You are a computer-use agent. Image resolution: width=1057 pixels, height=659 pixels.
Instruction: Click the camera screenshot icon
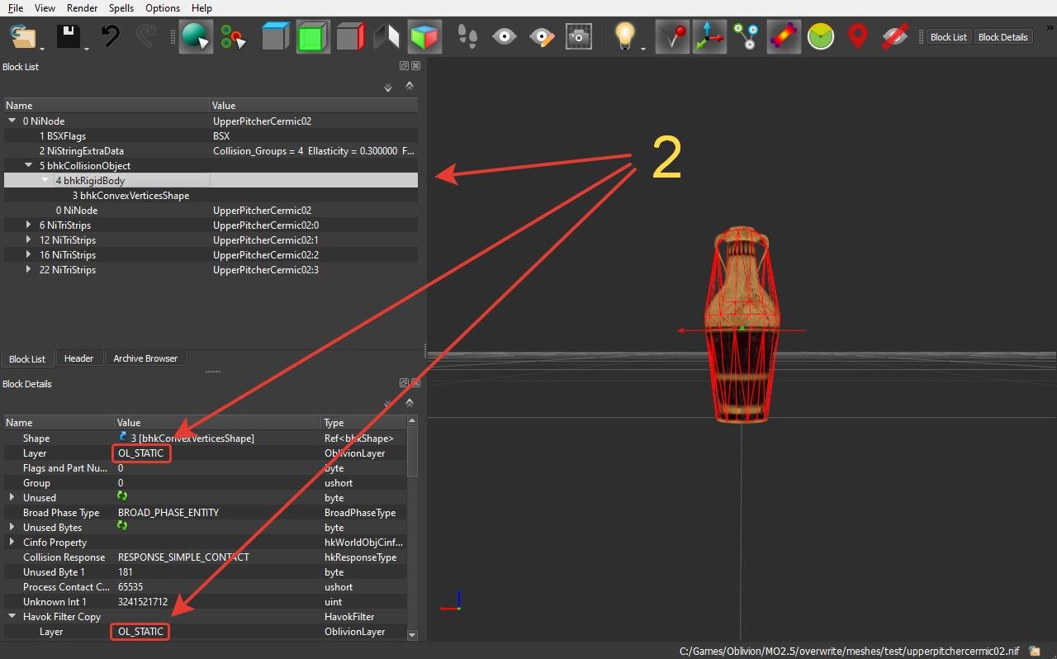[x=579, y=36]
